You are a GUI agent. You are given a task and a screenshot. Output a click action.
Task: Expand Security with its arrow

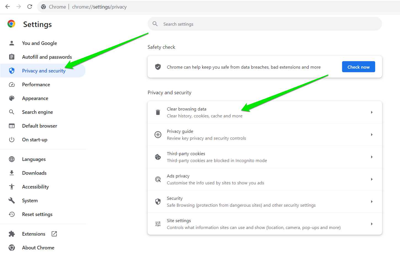372,201
